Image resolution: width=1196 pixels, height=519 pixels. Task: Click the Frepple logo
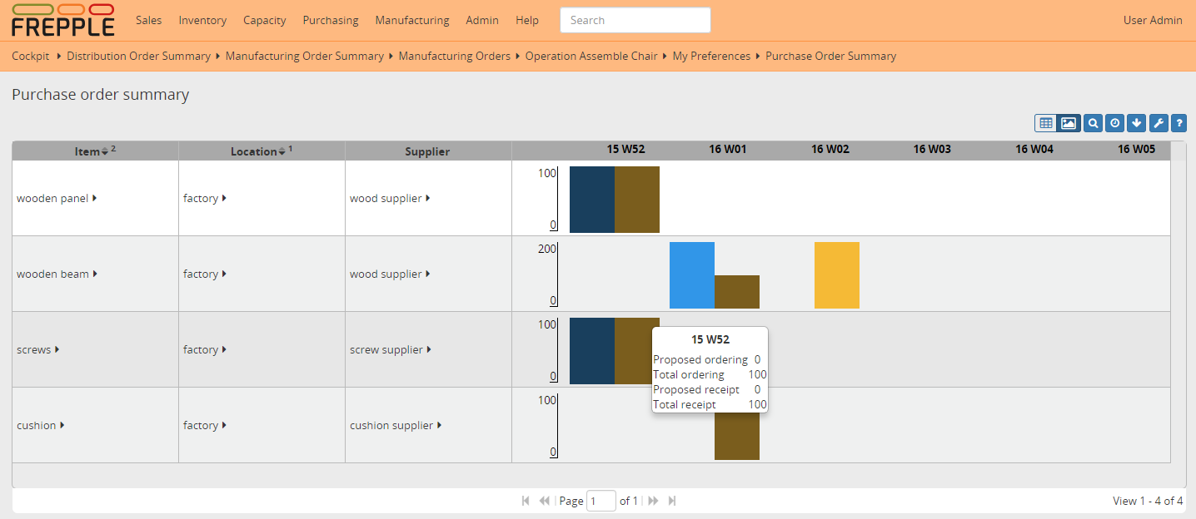tap(63, 20)
